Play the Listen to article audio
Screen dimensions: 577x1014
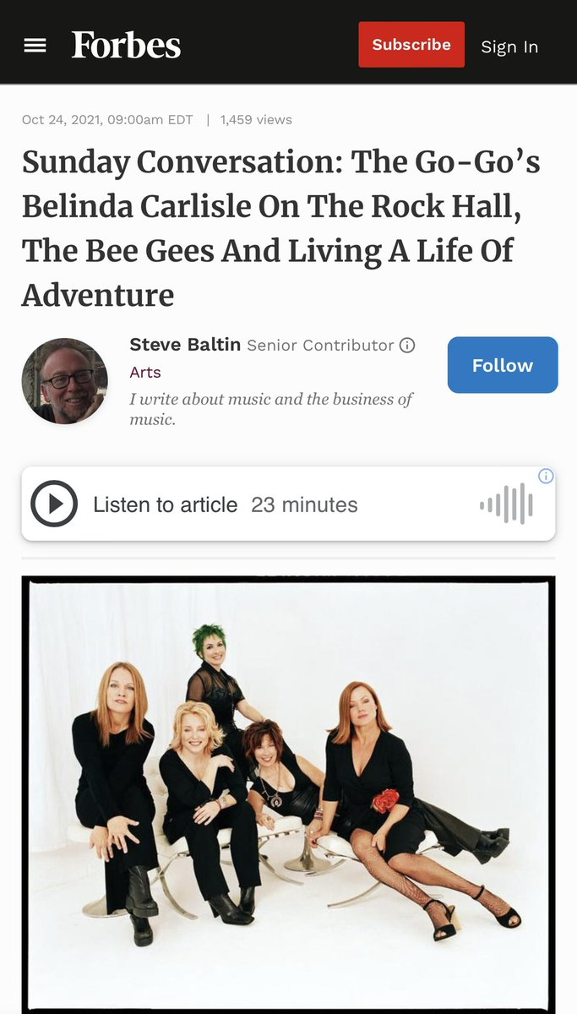point(54,504)
